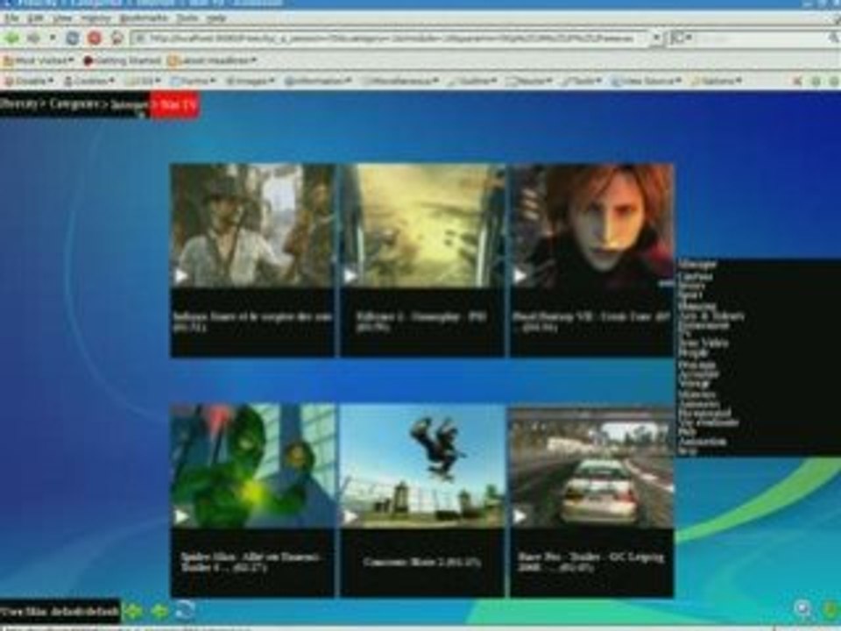Stop loading with the red stop icon
This screenshot has height=631, width=841.
point(95,38)
